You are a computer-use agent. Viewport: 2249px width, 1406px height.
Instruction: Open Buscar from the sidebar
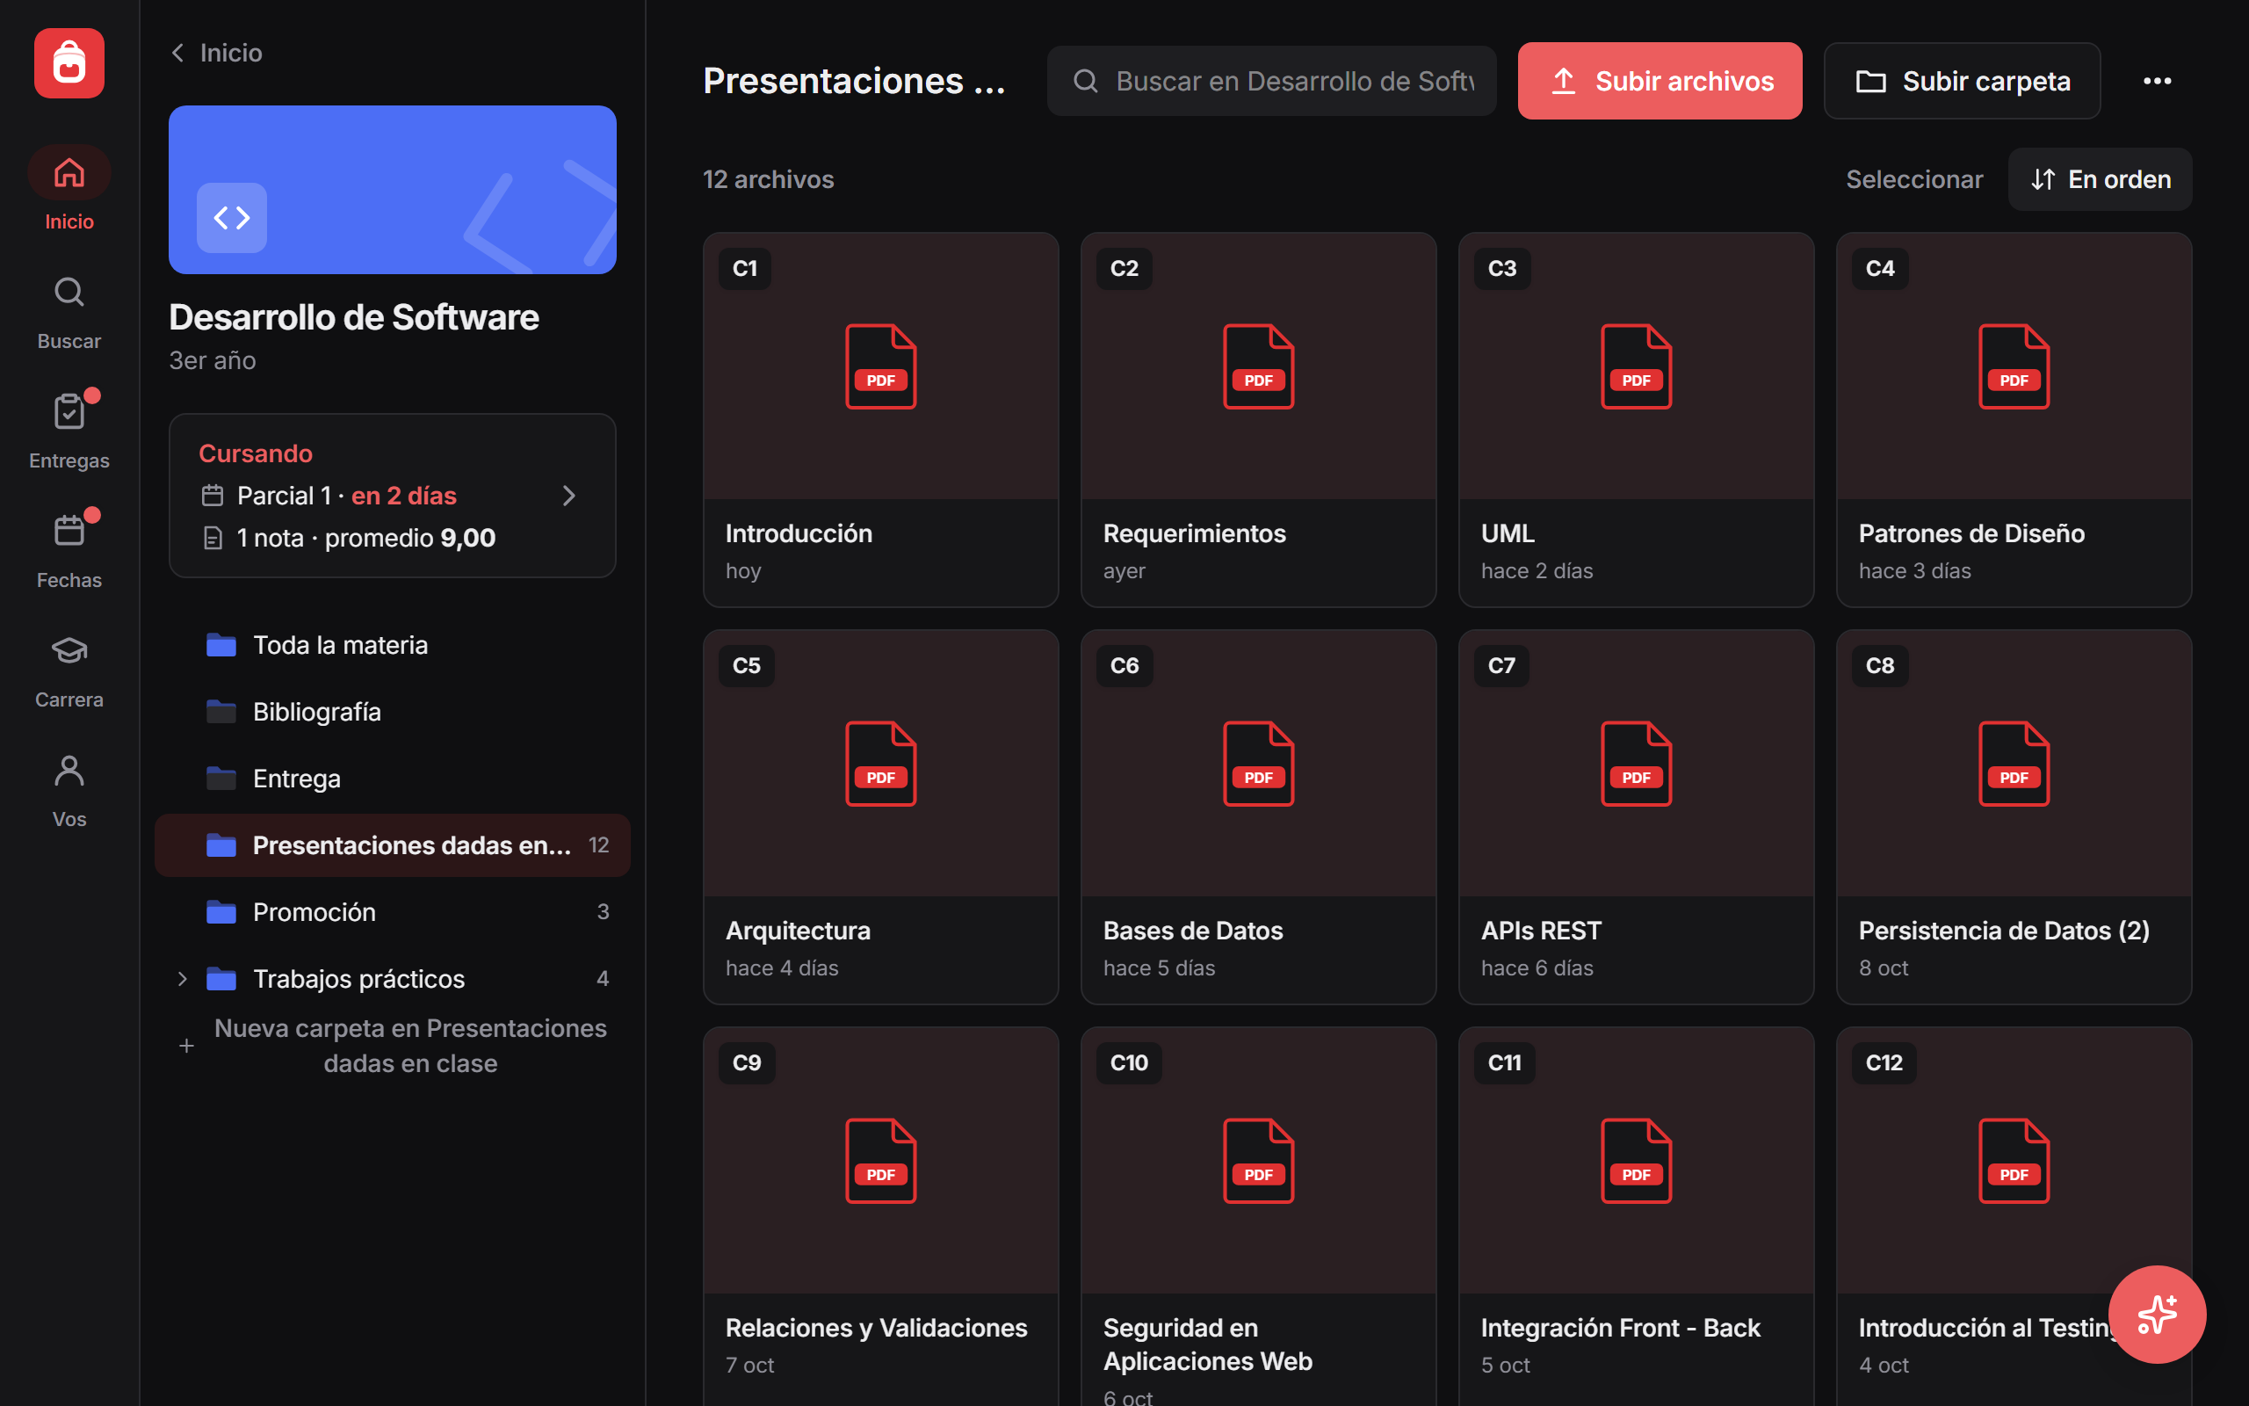tap(69, 314)
